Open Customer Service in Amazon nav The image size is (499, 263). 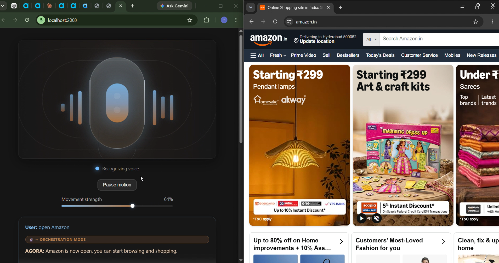click(419, 55)
